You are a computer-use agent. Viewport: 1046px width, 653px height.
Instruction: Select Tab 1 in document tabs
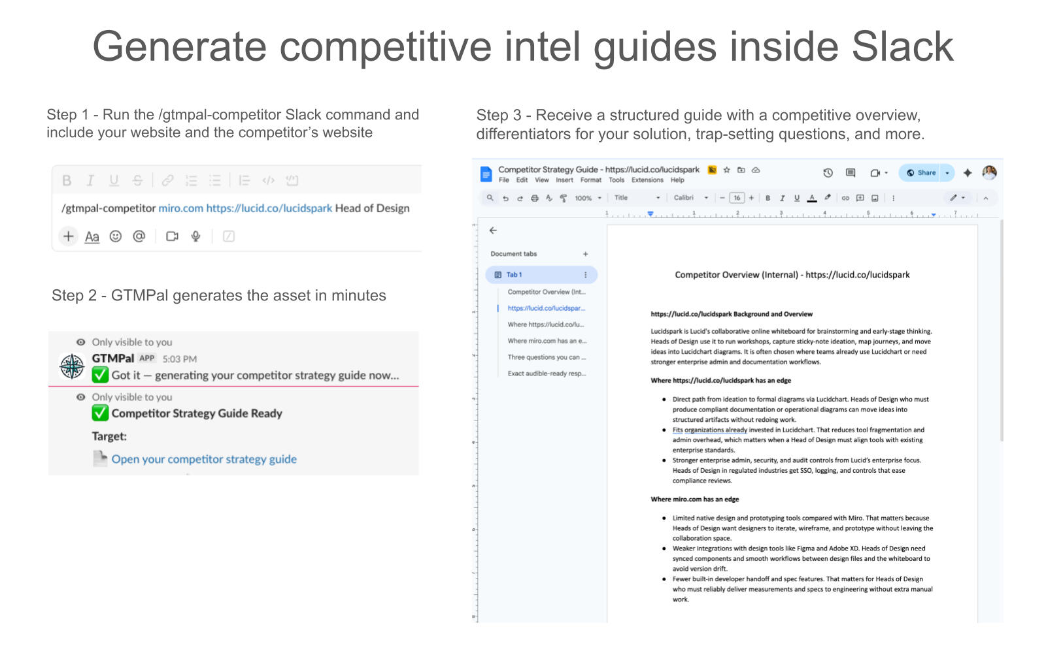tap(515, 275)
